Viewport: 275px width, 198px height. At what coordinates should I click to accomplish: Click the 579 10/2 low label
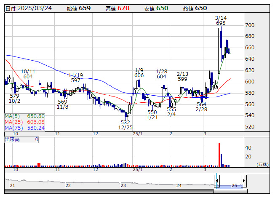(x=15, y=99)
